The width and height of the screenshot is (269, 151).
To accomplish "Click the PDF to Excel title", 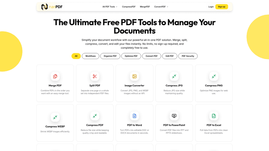I will (214, 125).
